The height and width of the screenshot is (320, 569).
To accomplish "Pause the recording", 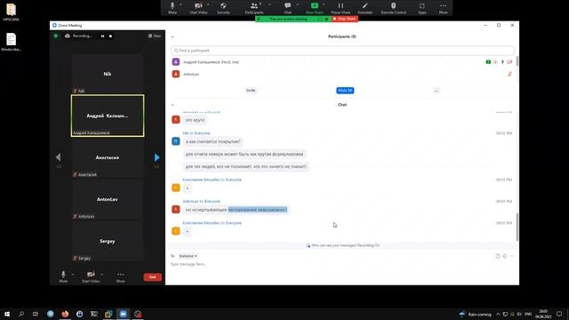I will [x=103, y=36].
